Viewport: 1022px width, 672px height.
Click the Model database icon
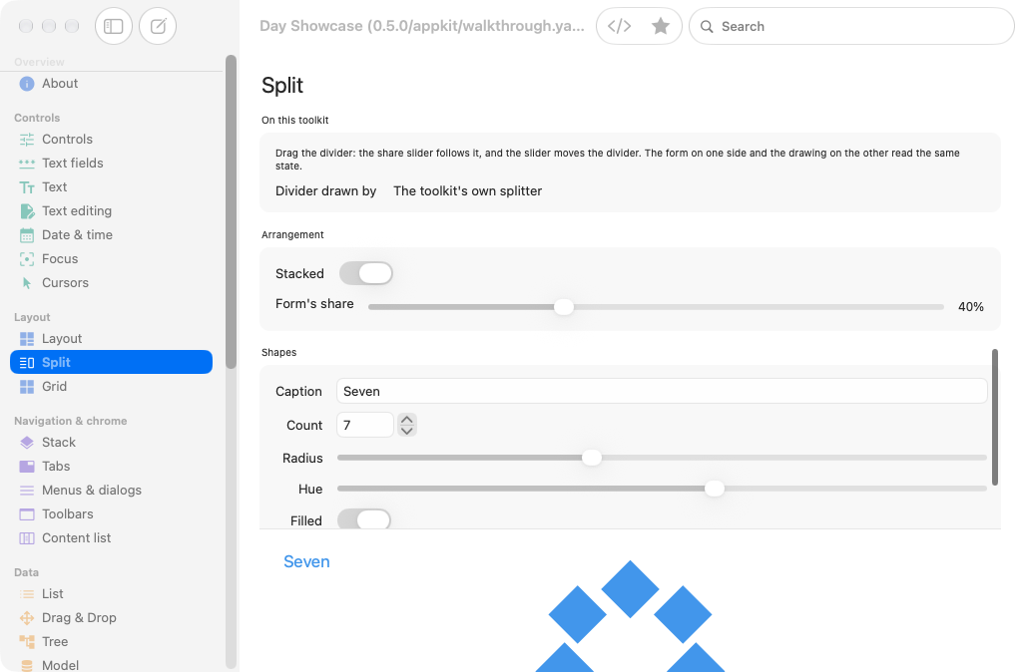pos(27,665)
